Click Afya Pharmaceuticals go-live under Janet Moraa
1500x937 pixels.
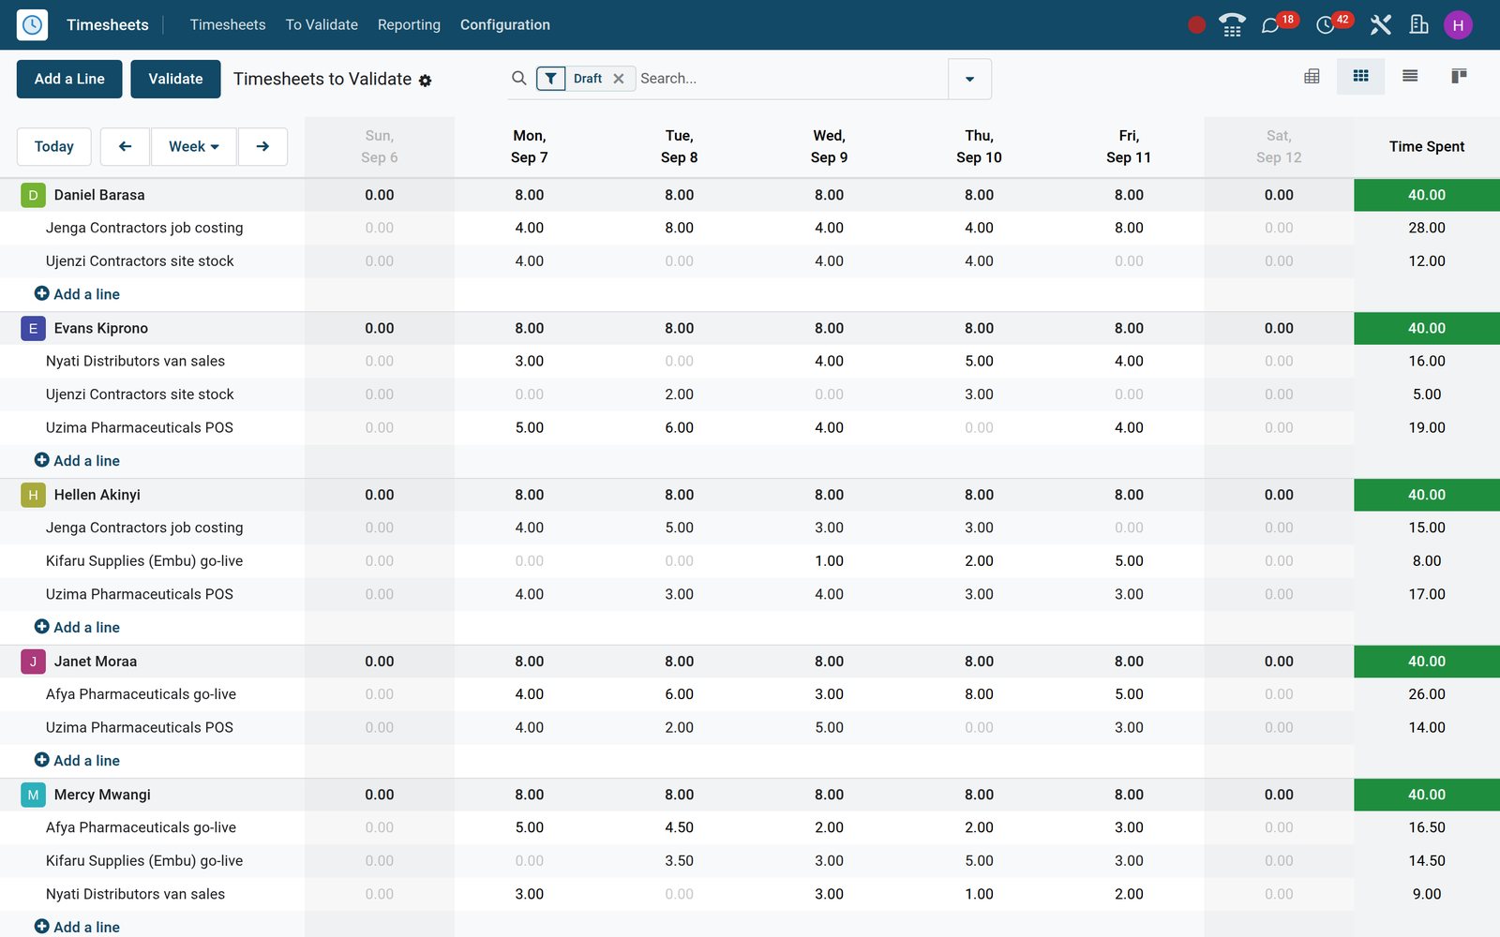pos(141,694)
